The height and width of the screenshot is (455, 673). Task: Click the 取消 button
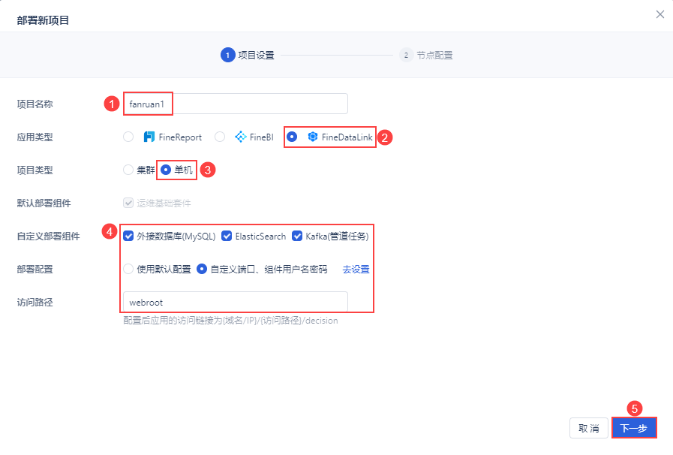click(589, 429)
